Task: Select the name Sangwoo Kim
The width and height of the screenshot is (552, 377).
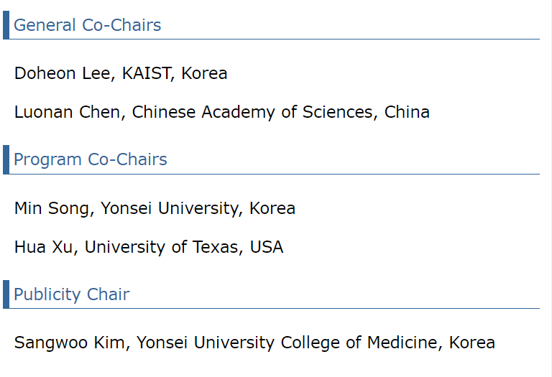Action: point(69,343)
